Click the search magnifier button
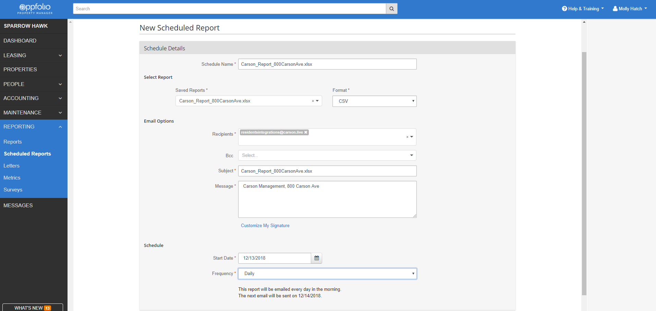The image size is (656, 311). point(391,9)
